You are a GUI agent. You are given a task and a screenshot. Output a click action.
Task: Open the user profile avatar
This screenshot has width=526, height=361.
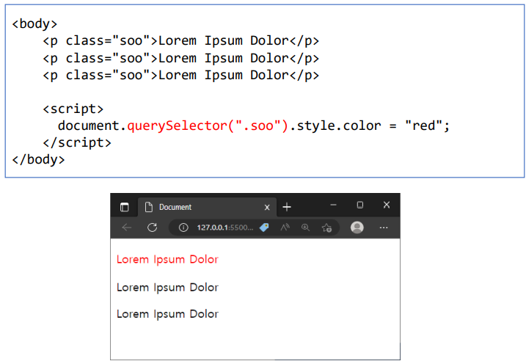pos(357,227)
